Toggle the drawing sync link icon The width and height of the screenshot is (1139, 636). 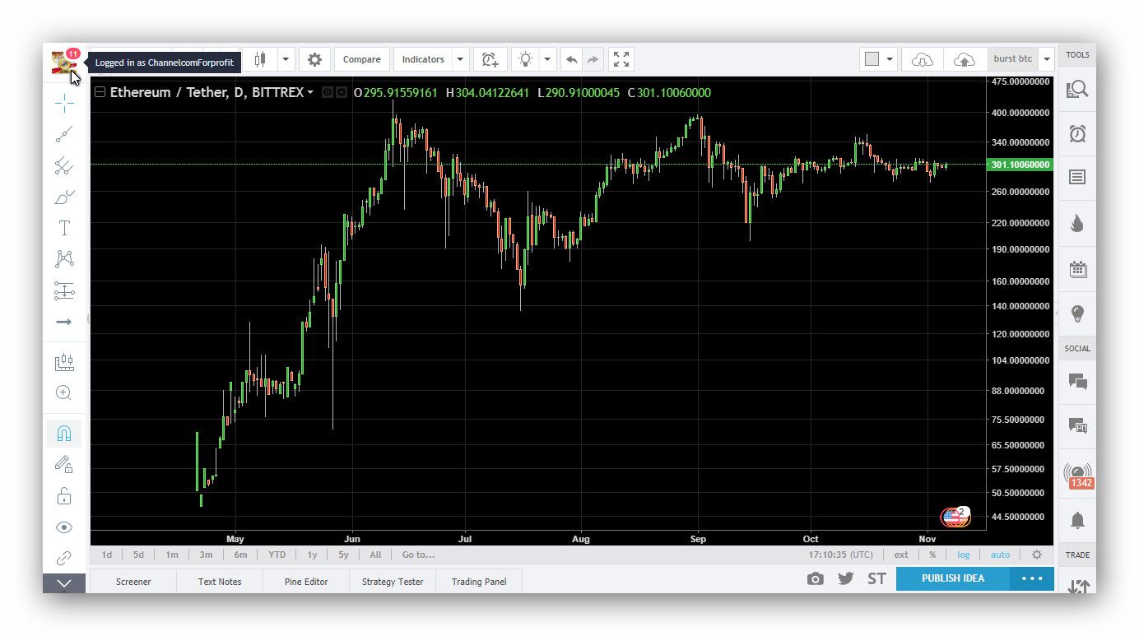coord(64,559)
